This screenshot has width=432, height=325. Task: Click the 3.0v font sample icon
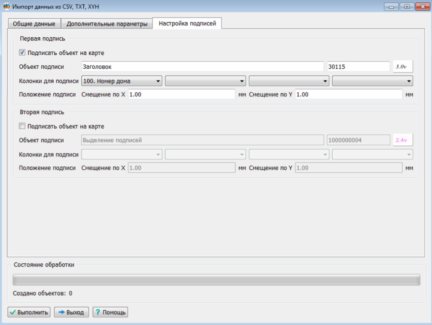coord(403,66)
